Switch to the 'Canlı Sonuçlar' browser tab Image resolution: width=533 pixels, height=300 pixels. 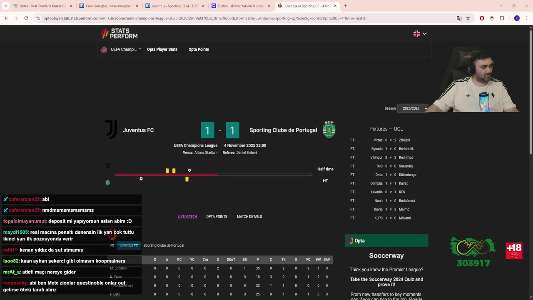(x=108, y=6)
